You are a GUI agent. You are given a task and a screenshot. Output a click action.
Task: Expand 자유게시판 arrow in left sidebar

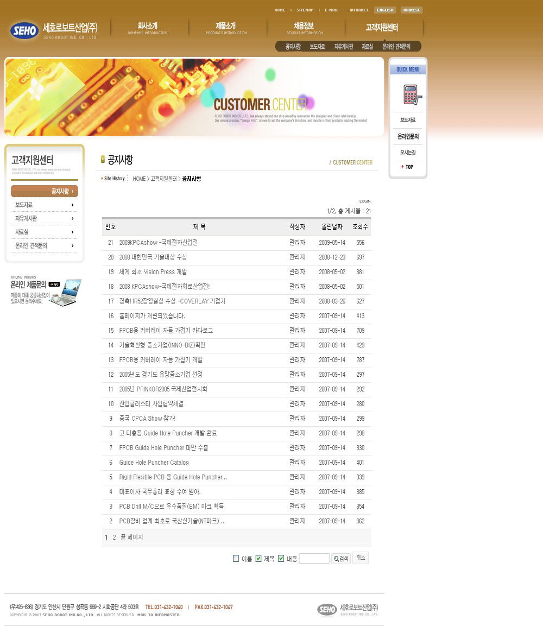pos(72,218)
